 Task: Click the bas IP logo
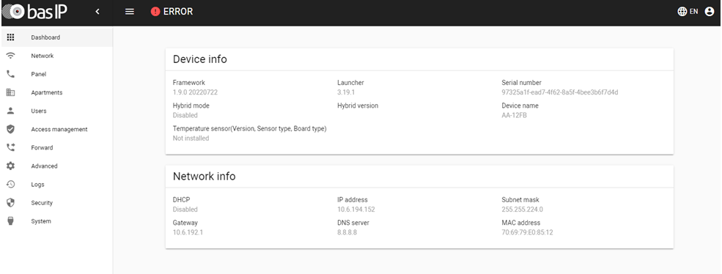click(x=35, y=12)
